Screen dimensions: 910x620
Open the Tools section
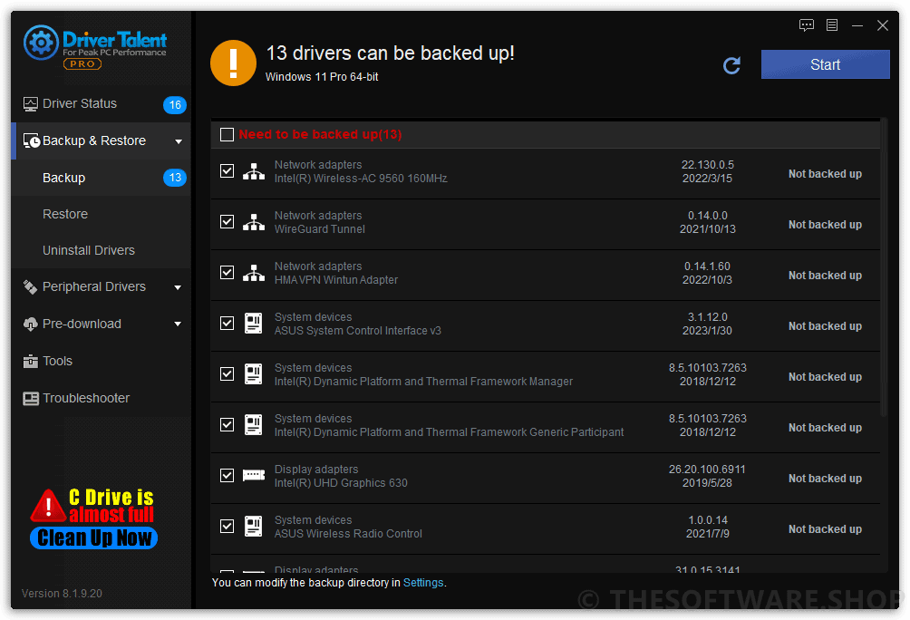coord(101,361)
